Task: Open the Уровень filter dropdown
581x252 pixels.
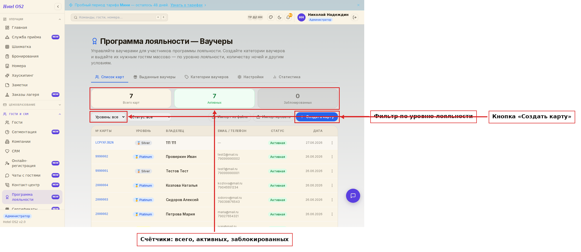Action: [x=109, y=117]
